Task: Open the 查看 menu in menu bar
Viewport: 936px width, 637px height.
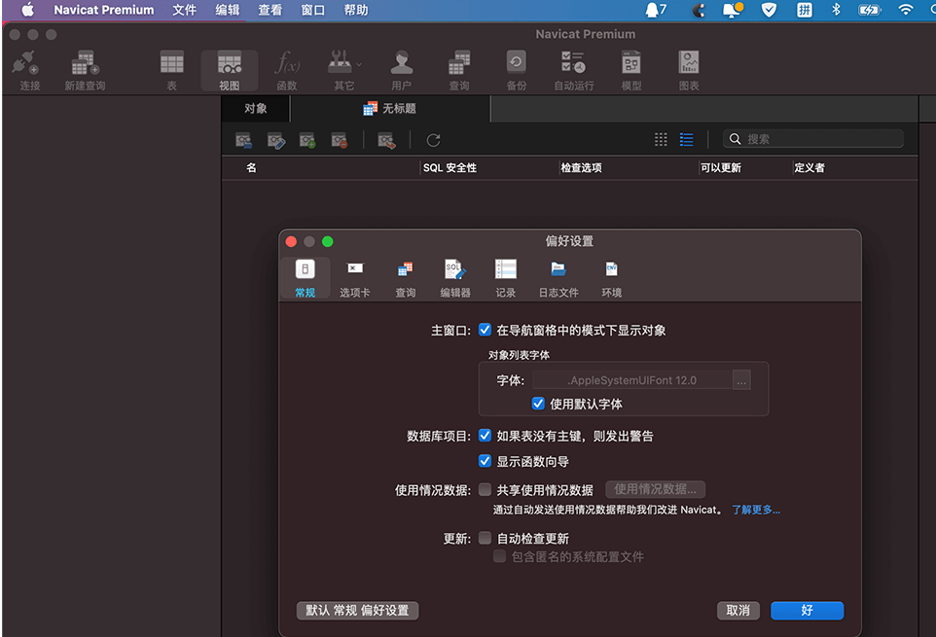Action: tap(270, 10)
